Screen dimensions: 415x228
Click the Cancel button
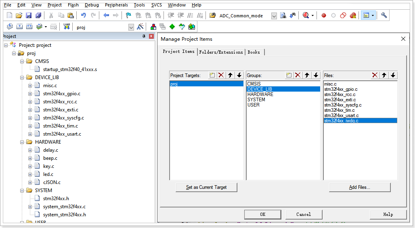click(x=304, y=215)
